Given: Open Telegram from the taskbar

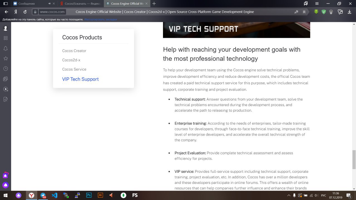Looking at the screenshot, I should point(43,195).
